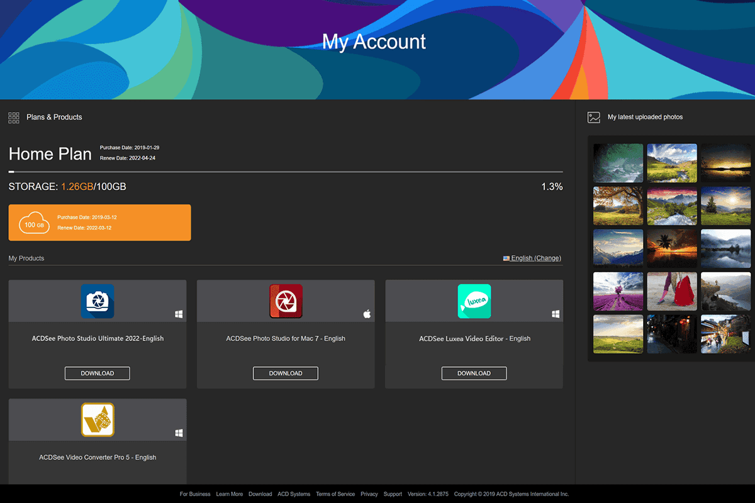Screen dimensions: 755x503
Task: View the dark night alley photo
Action: click(x=672, y=334)
